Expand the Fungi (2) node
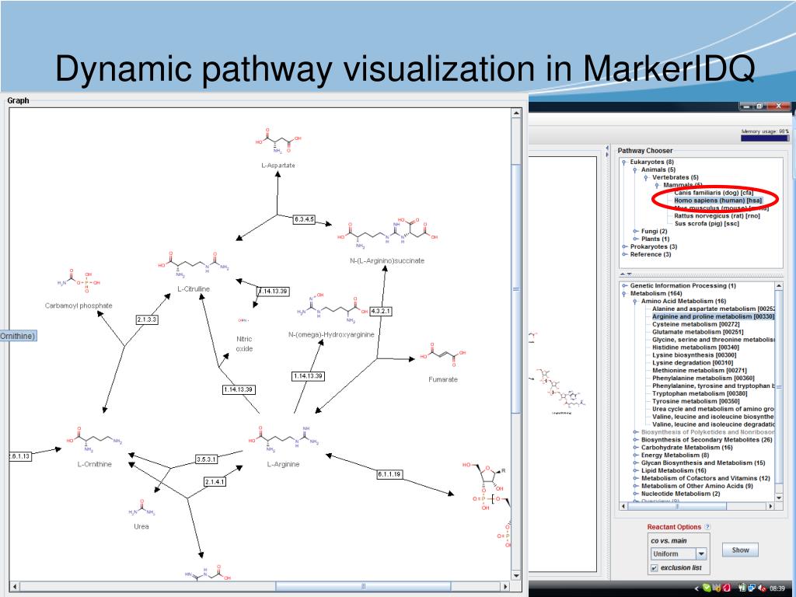This screenshot has width=796, height=597. coord(636,231)
